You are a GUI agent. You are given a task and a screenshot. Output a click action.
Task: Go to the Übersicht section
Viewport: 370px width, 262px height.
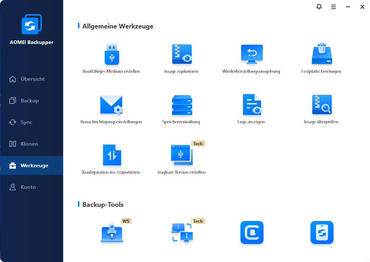click(32, 79)
